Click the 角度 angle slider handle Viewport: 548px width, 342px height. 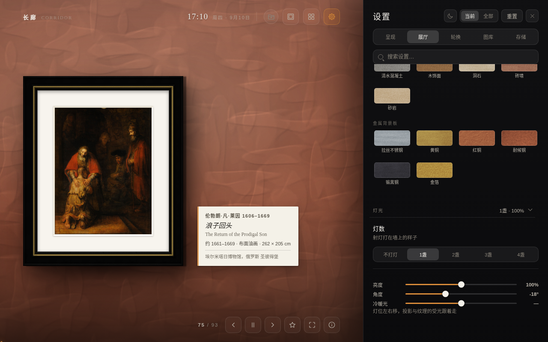point(445,294)
